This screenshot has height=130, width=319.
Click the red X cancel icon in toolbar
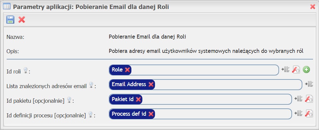22,20
